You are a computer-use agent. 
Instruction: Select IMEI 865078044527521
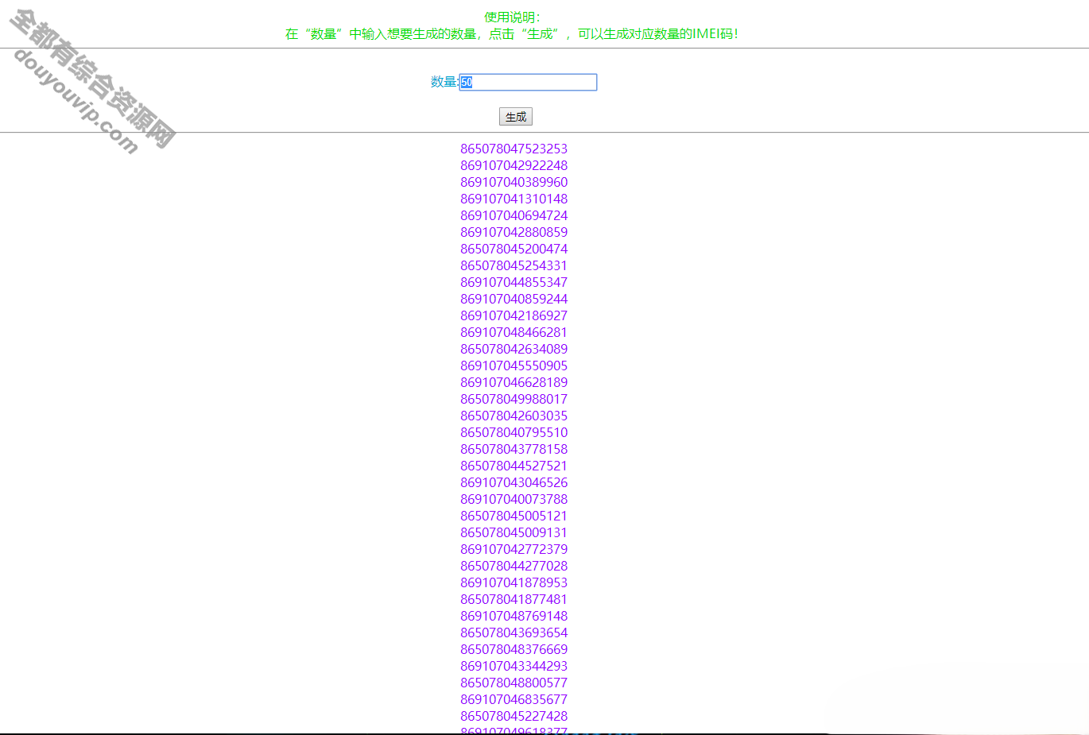point(514,466)
